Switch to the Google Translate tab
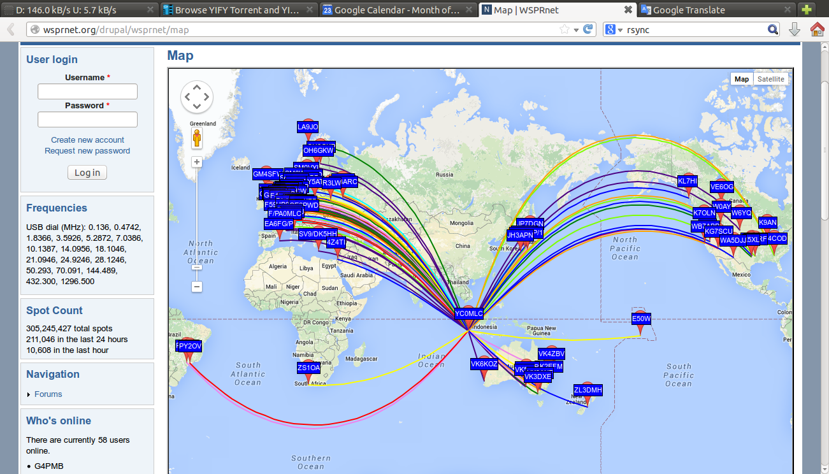829x474 pixels. 716,10
